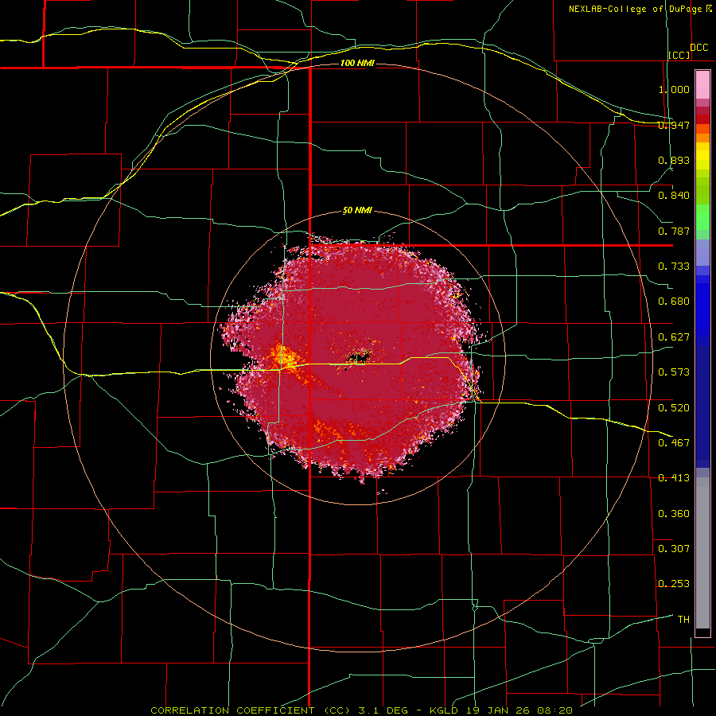Click the 0.787 legend value
This screenshot has height=716, width=716.
[x=674, y=231]
